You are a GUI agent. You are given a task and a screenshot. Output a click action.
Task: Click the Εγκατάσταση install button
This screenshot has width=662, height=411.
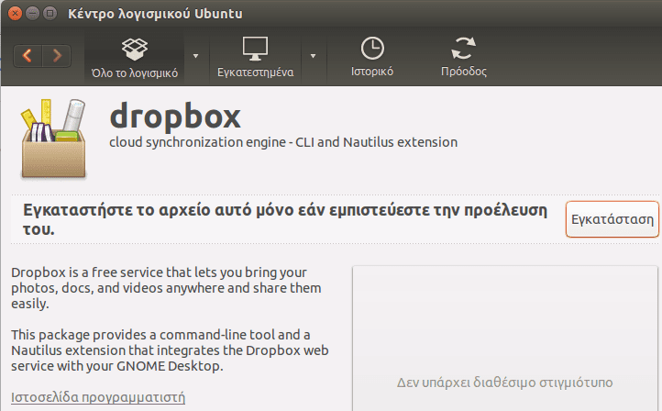coord(612,219)
